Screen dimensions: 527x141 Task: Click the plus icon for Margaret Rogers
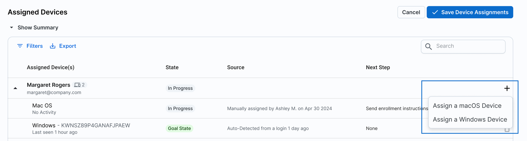pos(507,88)
